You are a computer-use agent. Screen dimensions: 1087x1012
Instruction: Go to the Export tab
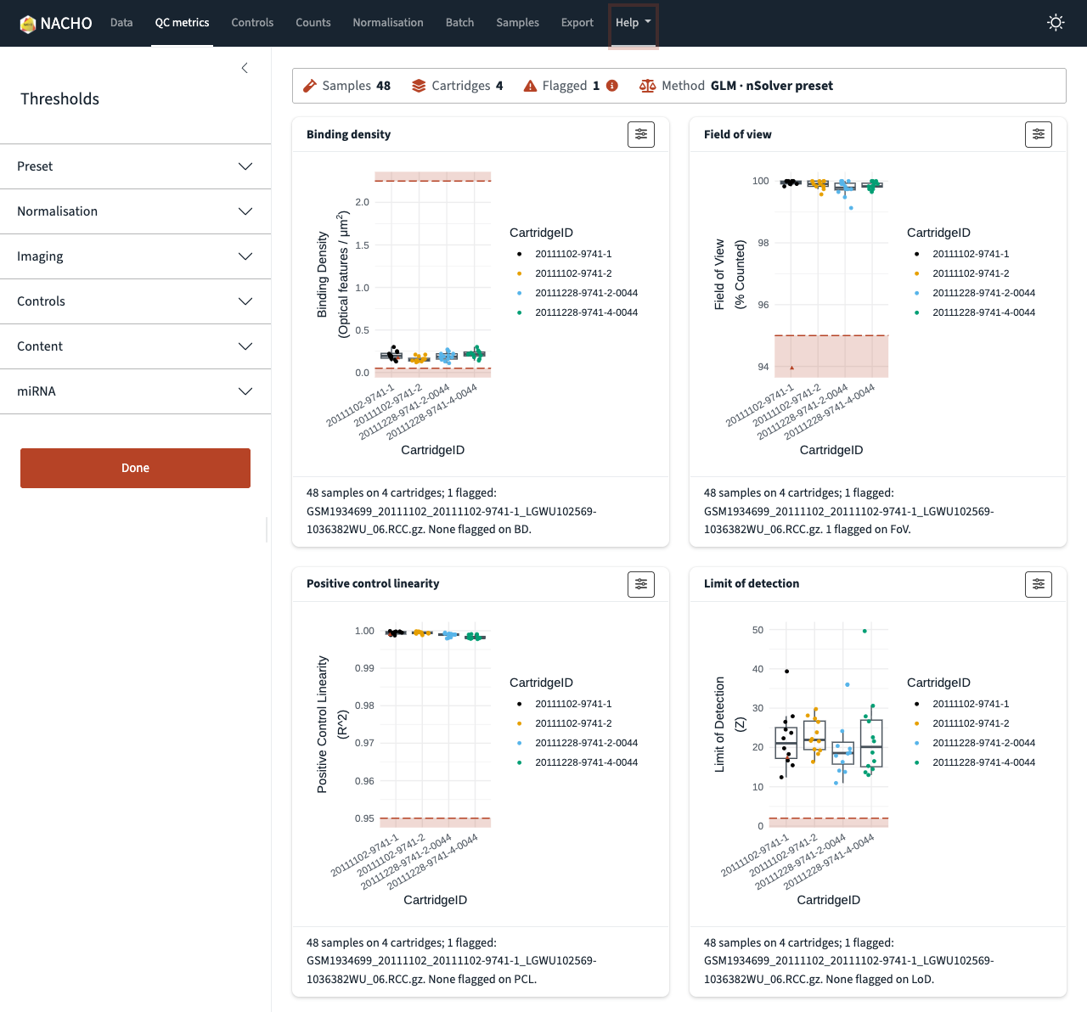tap(577, 23)
